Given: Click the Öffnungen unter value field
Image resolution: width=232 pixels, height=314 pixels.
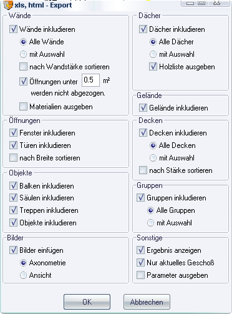Looking at the screenshot, I should tap(90, 80).
